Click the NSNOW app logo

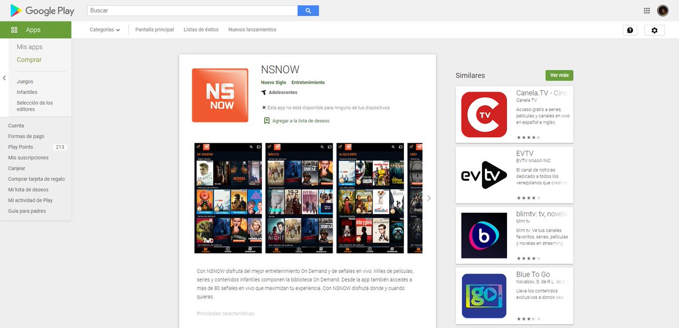point(220,95)
